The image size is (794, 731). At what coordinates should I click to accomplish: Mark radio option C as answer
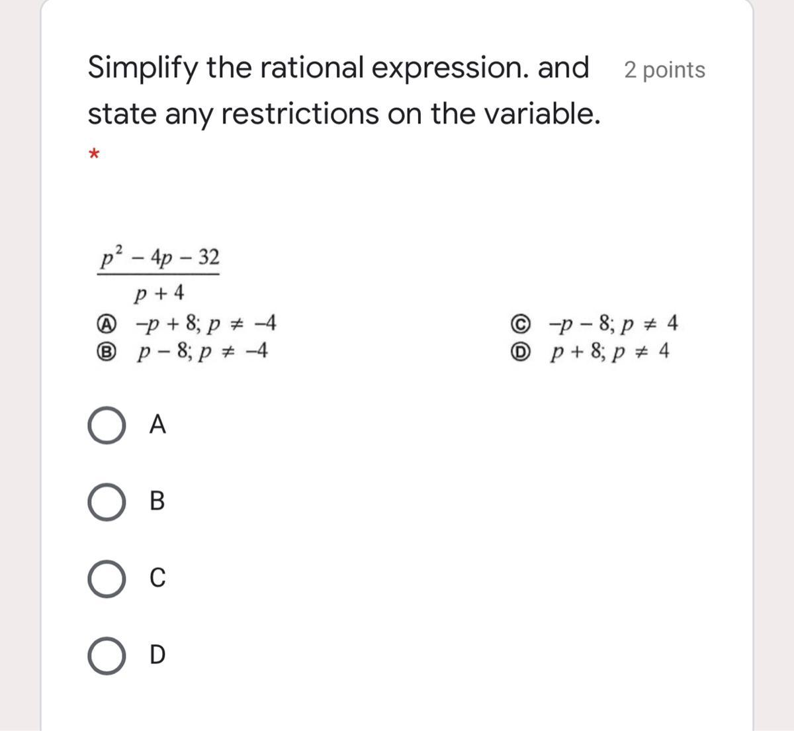106,579
